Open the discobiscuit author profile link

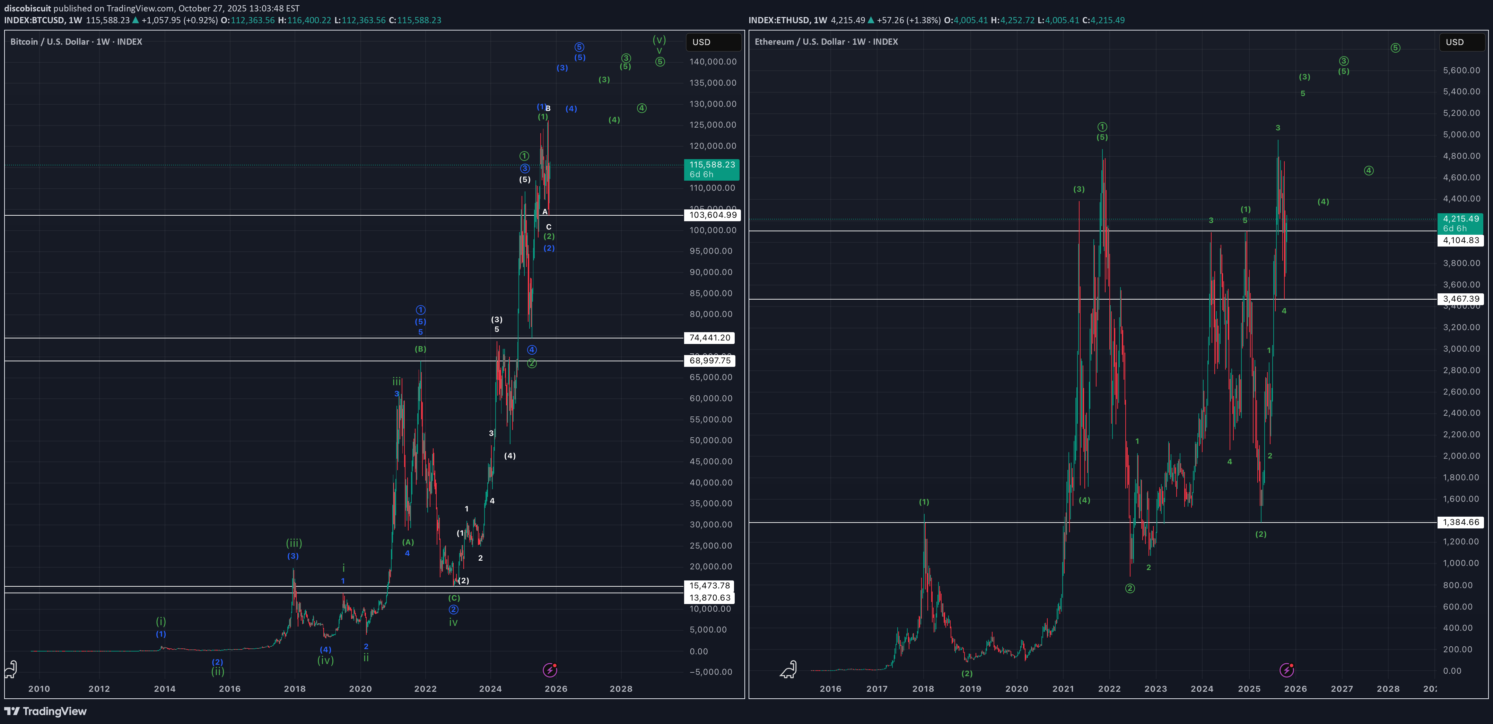[27, 8]
